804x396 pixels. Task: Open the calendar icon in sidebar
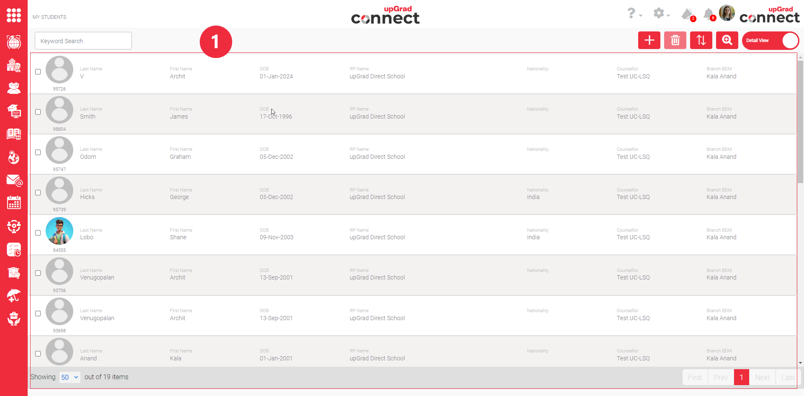pos(14,203)
